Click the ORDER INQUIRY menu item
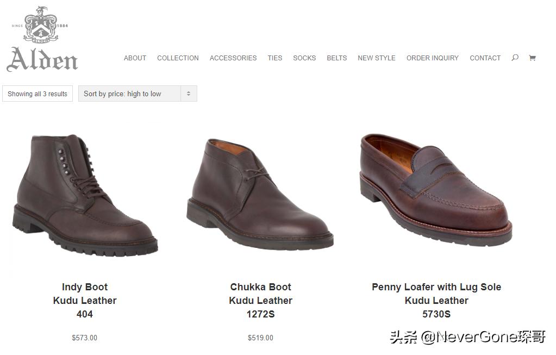556x355 pixels. 433,58
